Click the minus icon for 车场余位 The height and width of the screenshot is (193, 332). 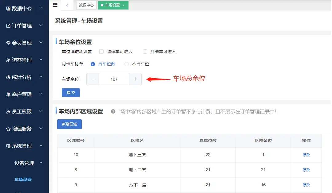pyautogui.click(x=93, y=79)
